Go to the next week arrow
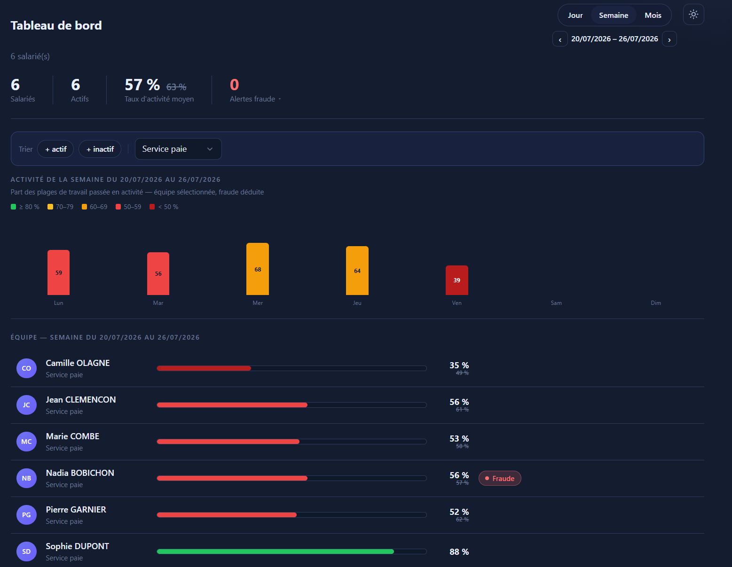 (x=669, y=39)
